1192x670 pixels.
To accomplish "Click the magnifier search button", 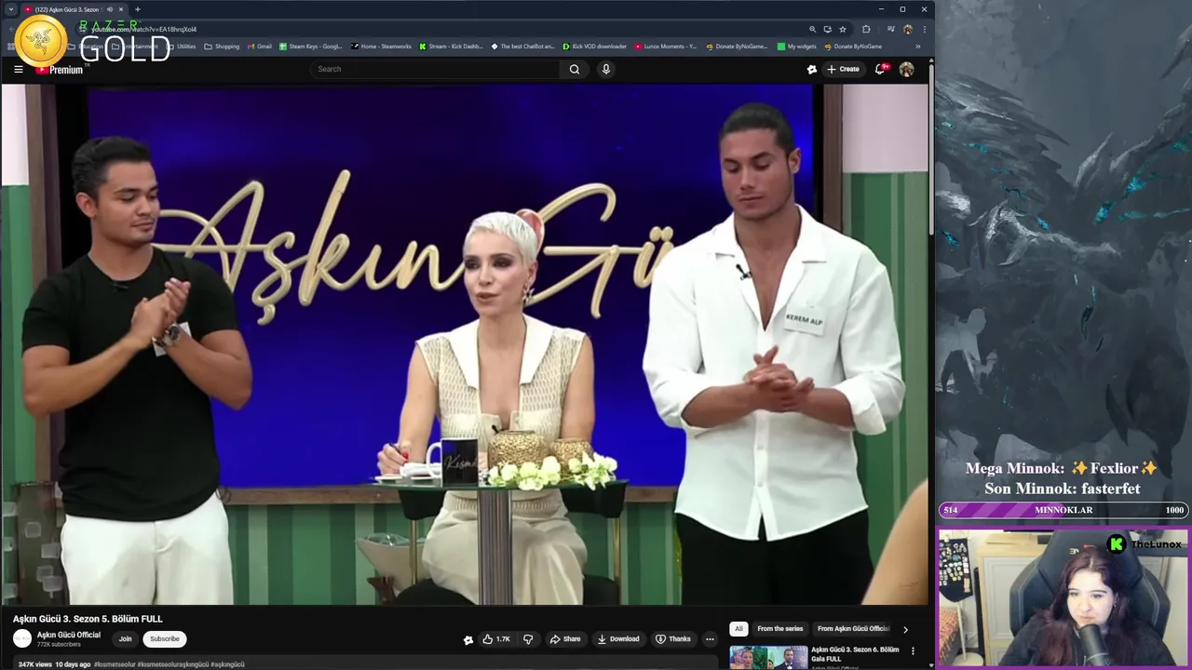I will coord(575,69).
